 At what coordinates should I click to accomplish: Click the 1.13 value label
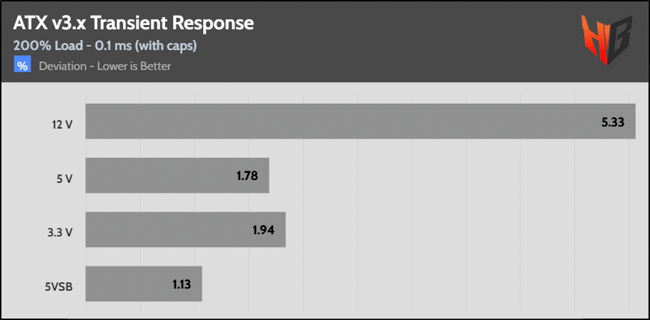(x=182, y=284)
